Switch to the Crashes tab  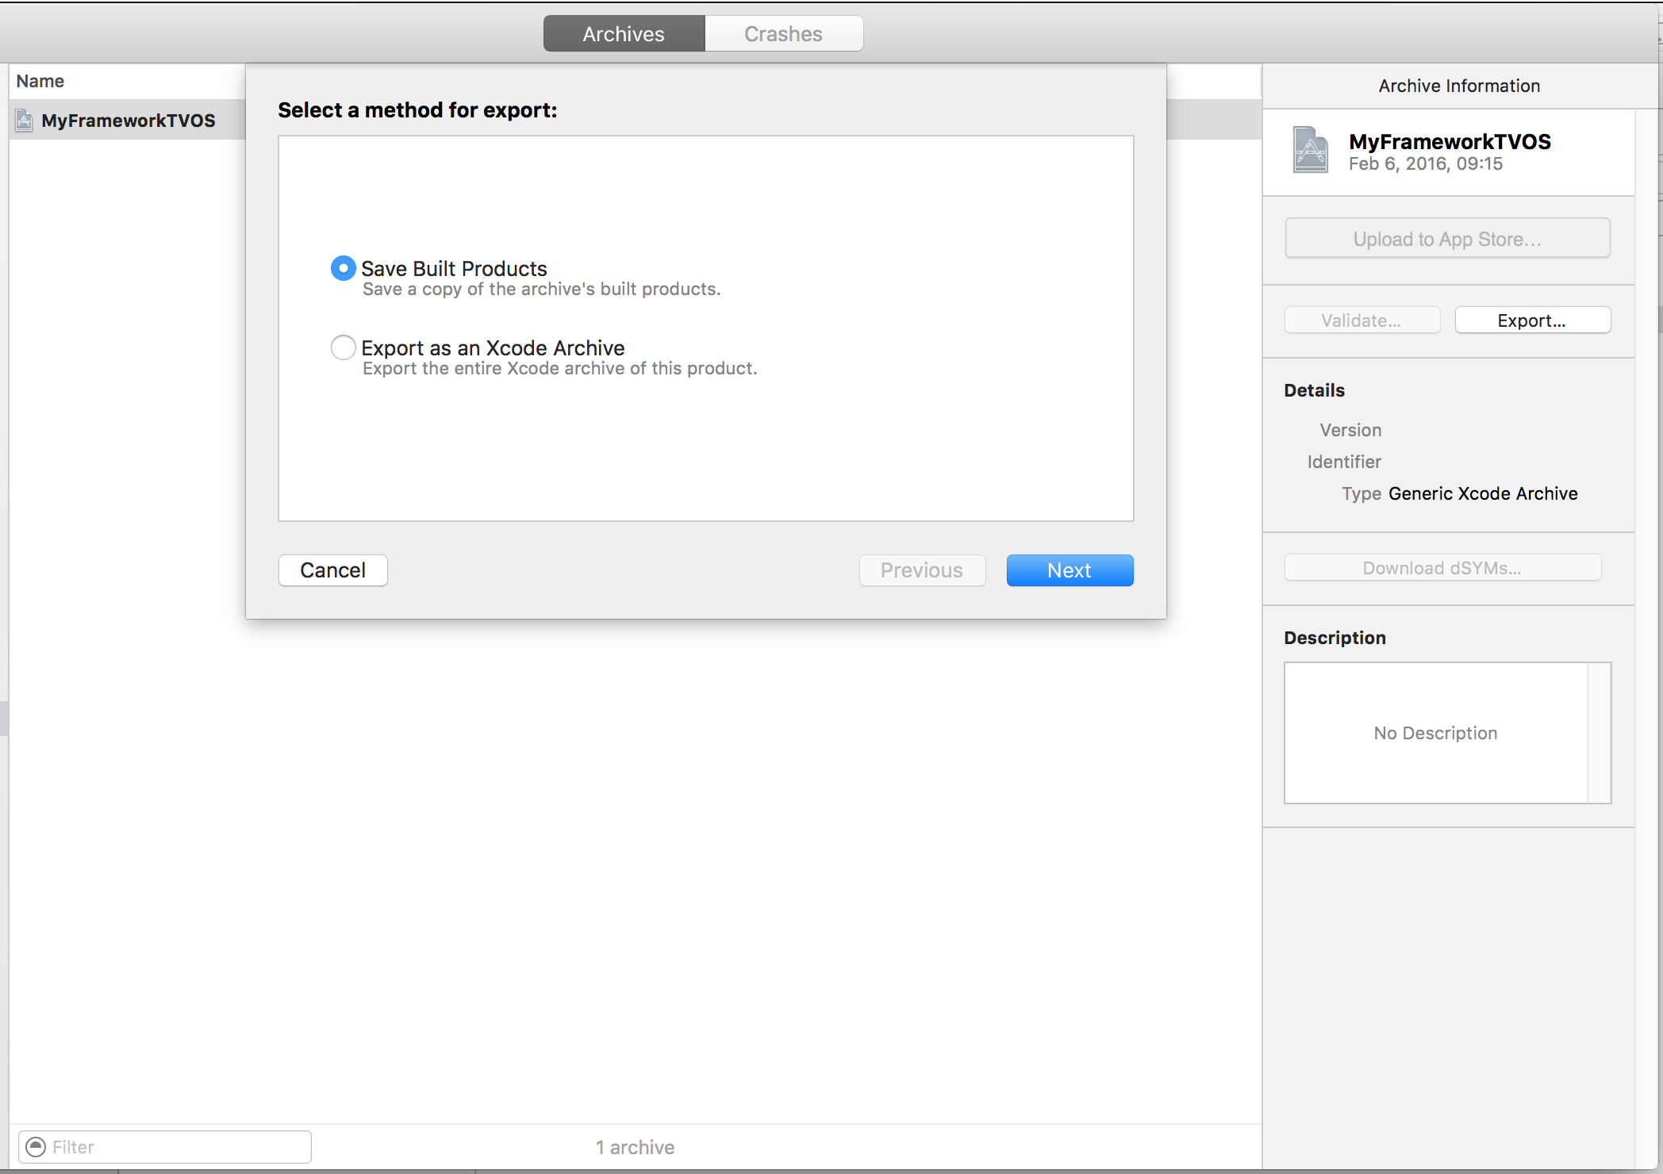point(783,34)
